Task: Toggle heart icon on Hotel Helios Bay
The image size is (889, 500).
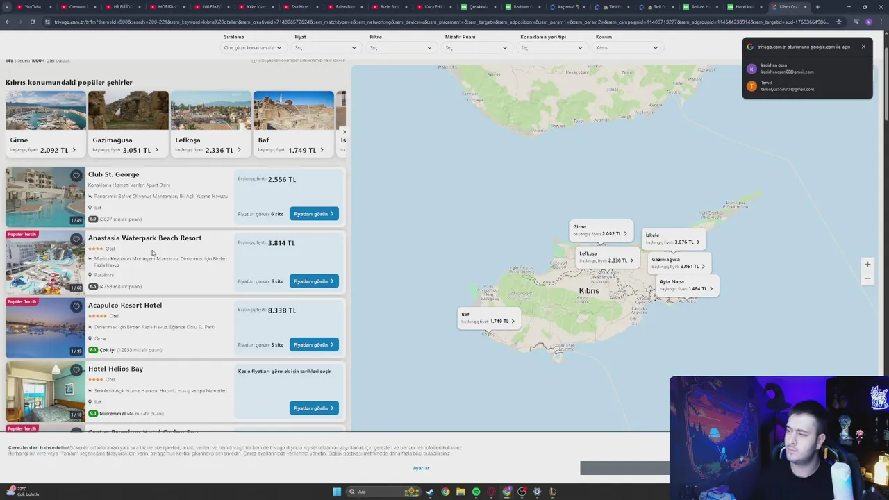Action: coord(76,370)
